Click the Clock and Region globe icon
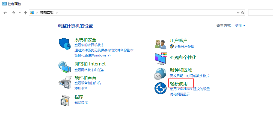 pyautogui.click(x=160, y=74)
